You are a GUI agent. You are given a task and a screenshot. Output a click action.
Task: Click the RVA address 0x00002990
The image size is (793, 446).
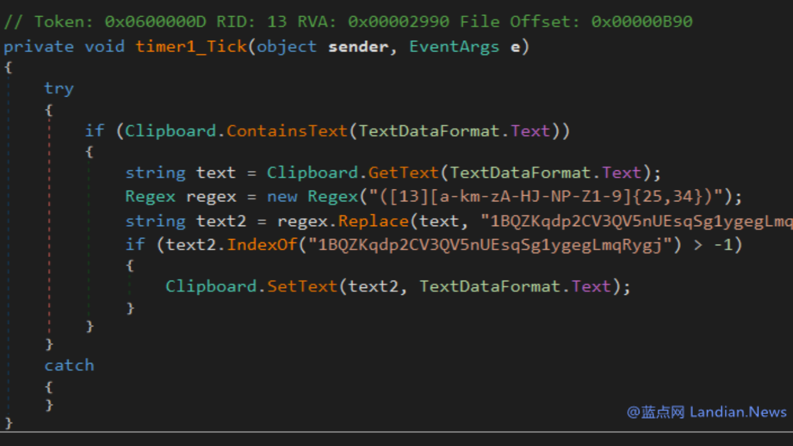(x=398, y=22)
